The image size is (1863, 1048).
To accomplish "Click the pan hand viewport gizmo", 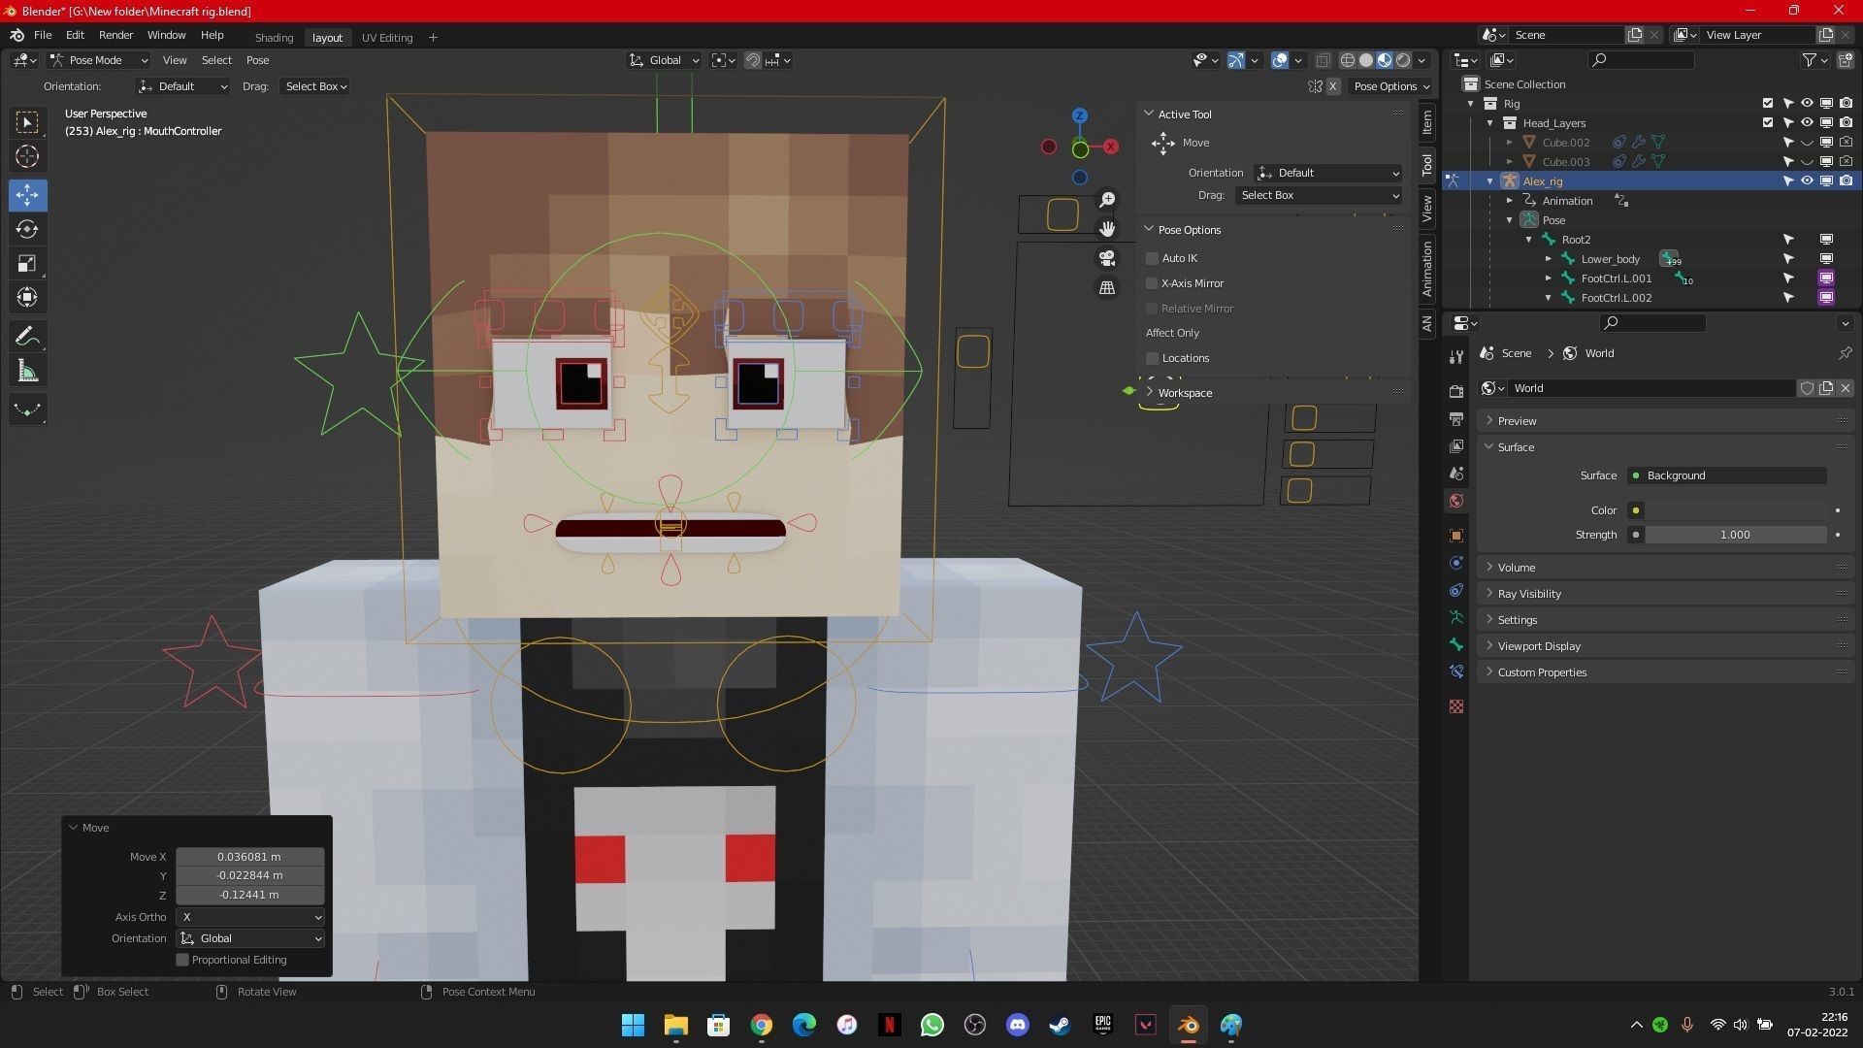I will click(x=1107, y=229).
